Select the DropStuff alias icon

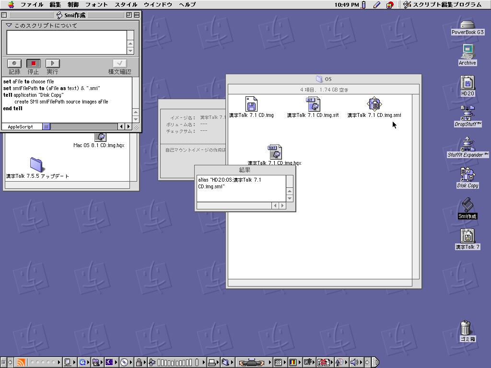(x=468, y=113)
